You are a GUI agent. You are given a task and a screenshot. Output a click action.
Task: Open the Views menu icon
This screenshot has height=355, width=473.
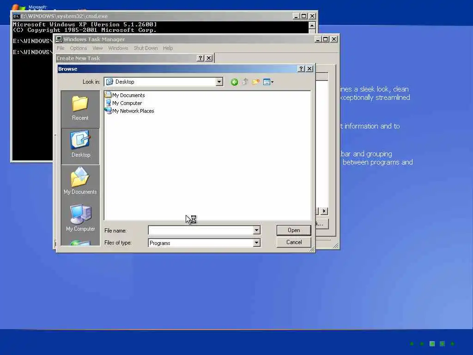coord(268,82)
